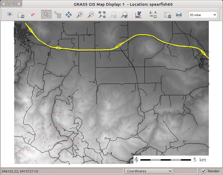Viewport: 223px width, 175px height.
Task: Activate the Query raster/vector map tool
Action: click(x=58, y=15)
